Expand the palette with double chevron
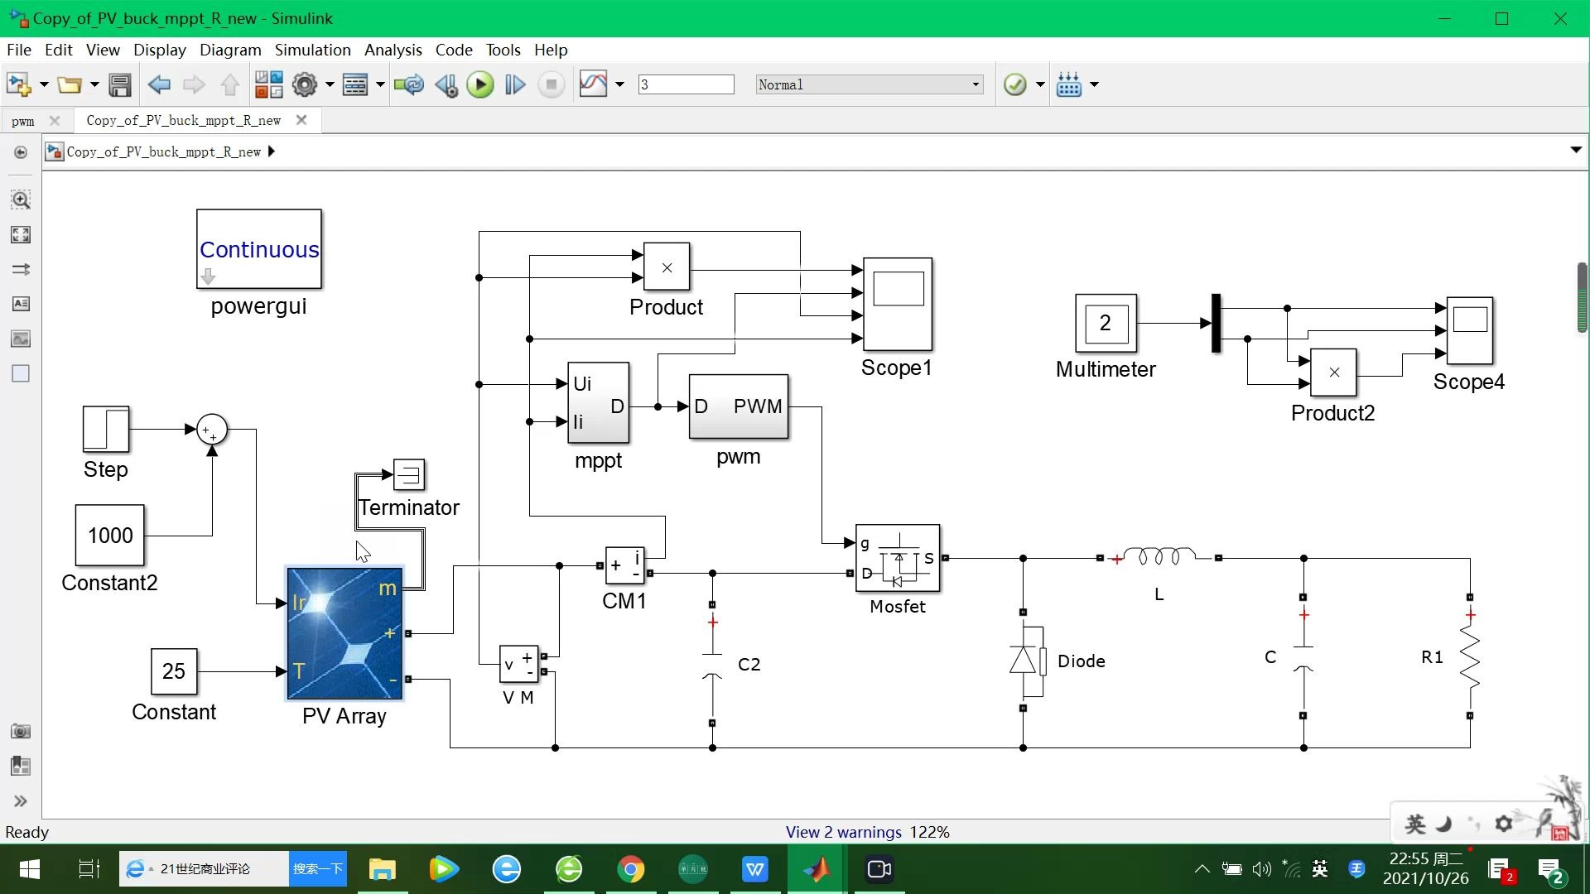The height and width of the screenshot is (894, 1590). pos(21,800)
